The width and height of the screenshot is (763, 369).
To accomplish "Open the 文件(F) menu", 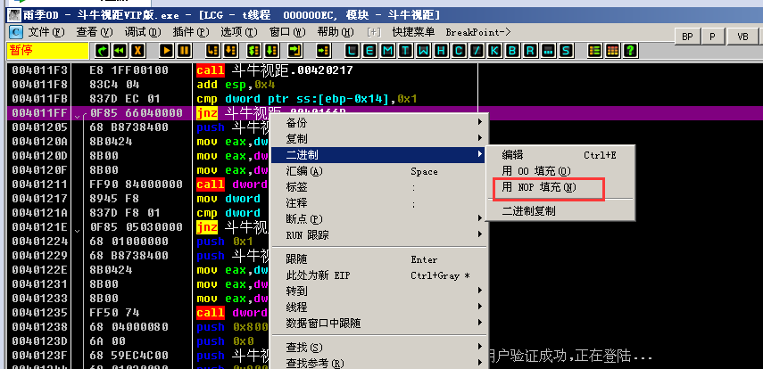I will click(46, 32).
